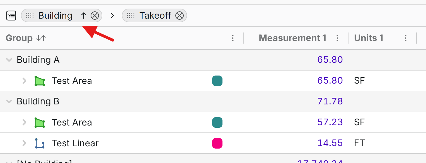Screen dimensions: 426x163
Task: Toggle the Group column sort arrows
Action: coord(41,38)
